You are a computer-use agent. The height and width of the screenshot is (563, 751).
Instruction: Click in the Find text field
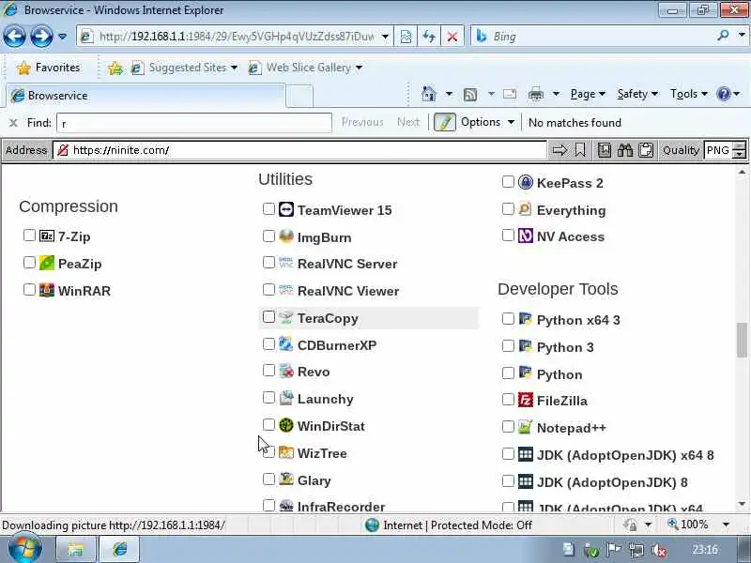(x=194, y=123)
